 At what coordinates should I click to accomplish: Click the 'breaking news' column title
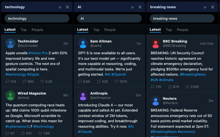pyautogui.click(x=163, y=7)
